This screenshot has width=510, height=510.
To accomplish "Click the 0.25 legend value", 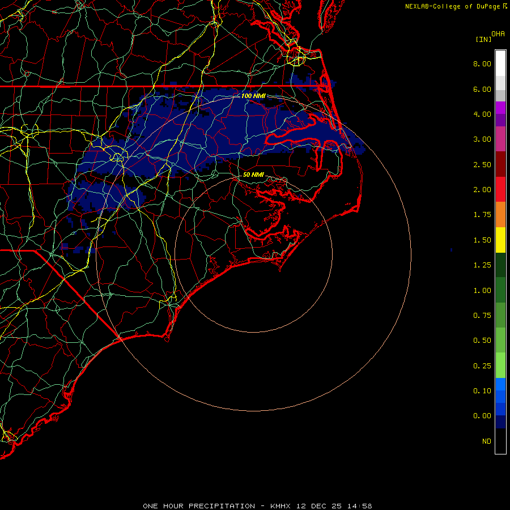I will tap(482, 366).
